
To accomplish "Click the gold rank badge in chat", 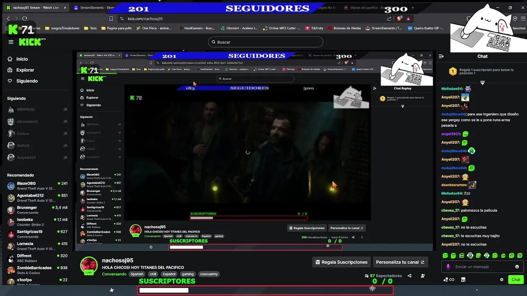I will pos(452,72).
